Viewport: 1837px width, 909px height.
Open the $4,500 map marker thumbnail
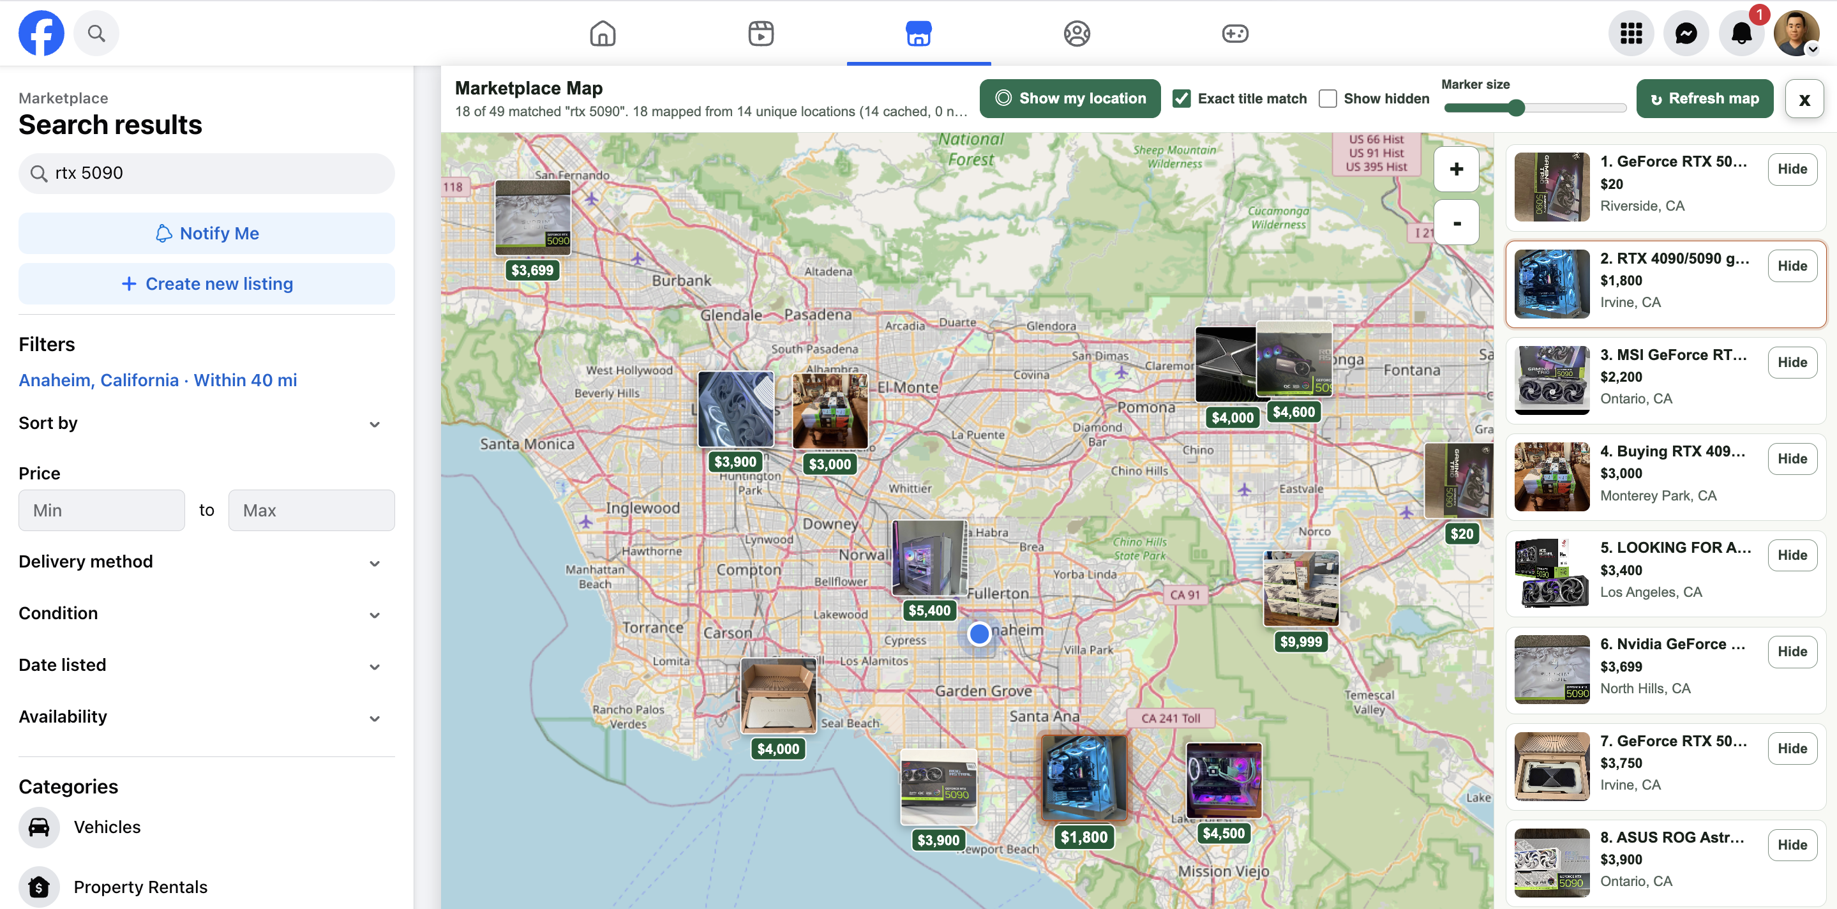(1224, 781)
